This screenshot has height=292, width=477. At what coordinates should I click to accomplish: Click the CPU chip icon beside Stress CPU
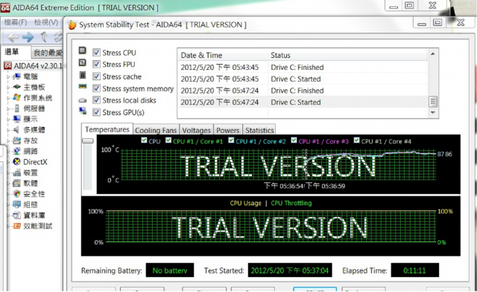(83, 51)
